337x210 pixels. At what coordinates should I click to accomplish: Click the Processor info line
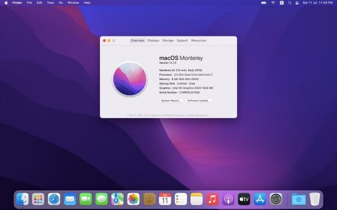coord(186,75)
